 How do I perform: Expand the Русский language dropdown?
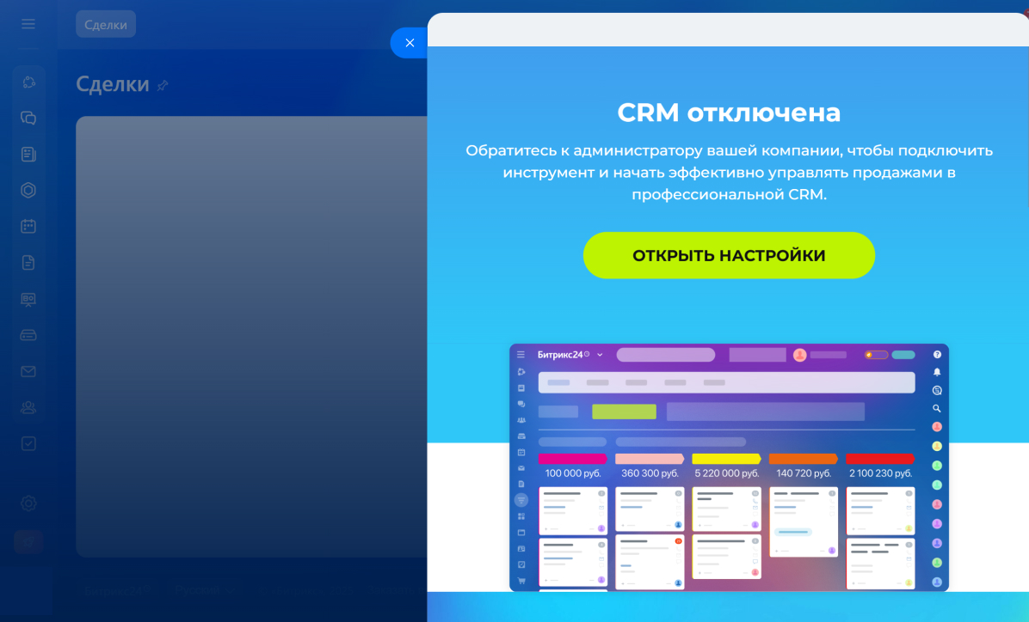[x=206, y=590]
